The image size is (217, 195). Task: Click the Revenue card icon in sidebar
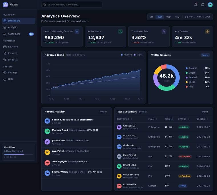5,47
